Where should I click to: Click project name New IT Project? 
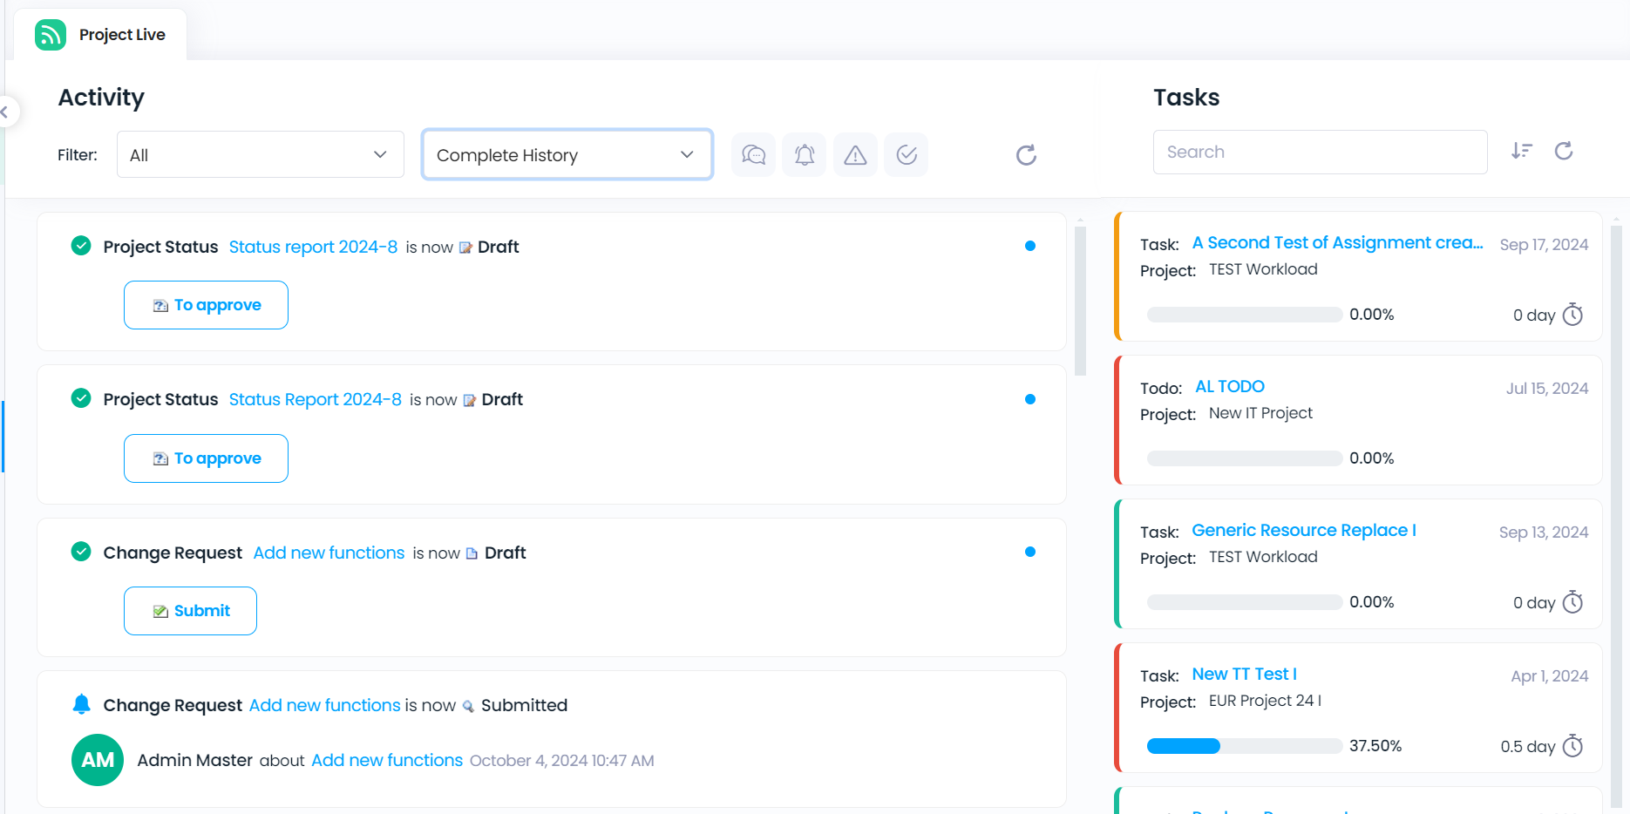pos(1260,413)
